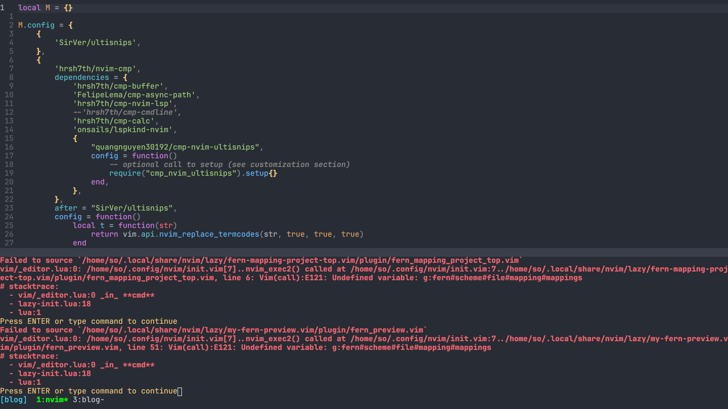Viewport: 728px width, 409px height.
Task: Click 'config = function()' on line 17
Action: [x=134, y=156]
